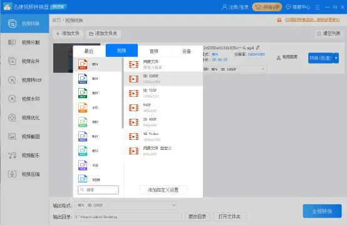Open the 输出格式 dropdown
The height and width of the screenshot is (225, 347).
tap(125, 206)
